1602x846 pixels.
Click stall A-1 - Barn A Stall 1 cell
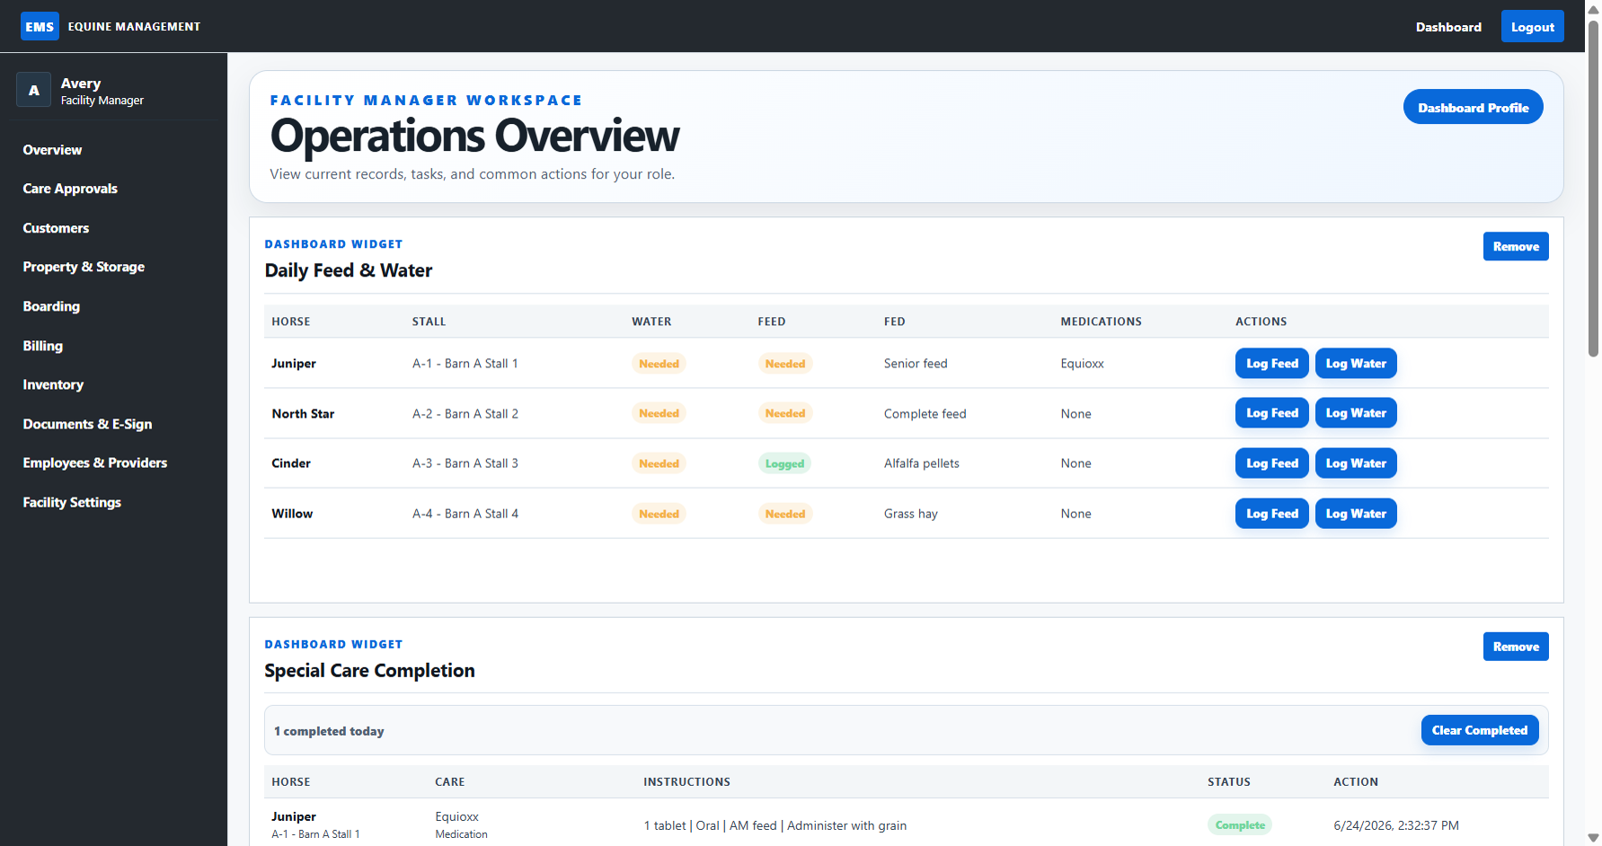point(465,364)
